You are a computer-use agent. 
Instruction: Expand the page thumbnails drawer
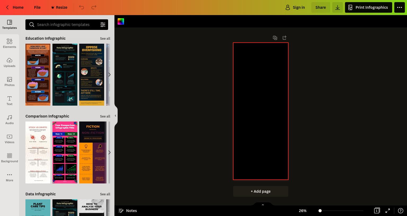coord(263,205)
